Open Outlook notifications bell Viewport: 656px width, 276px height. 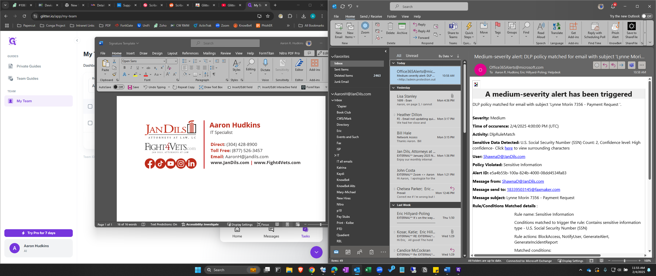pyautogui.click(x=613, y=6)
